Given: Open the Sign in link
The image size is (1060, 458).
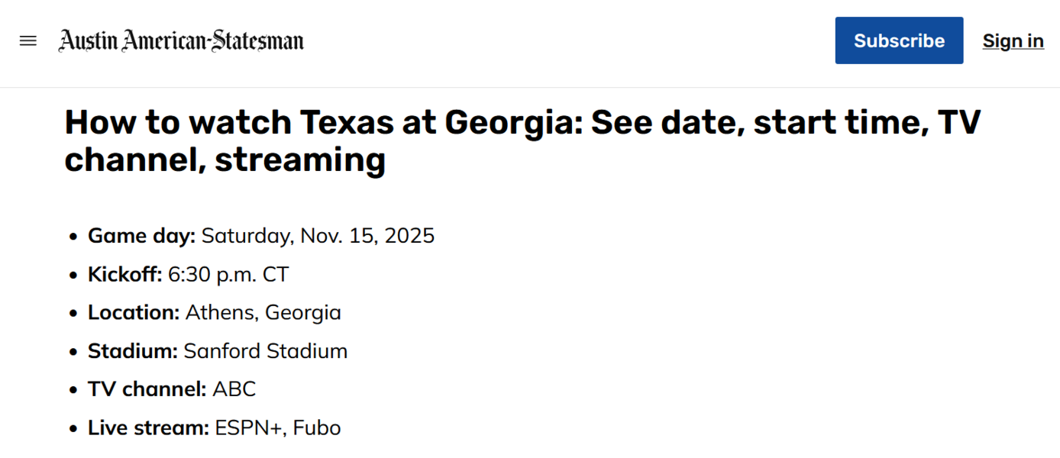Looking at the screenshot, I should pos(1013,40).
